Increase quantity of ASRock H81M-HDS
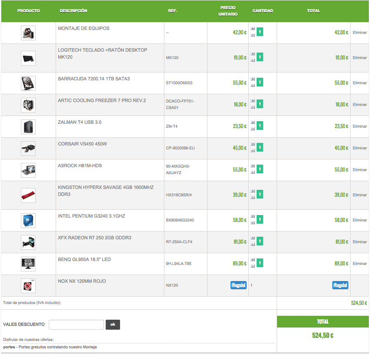This screenshot has width=371, height=354. (253, 166)
